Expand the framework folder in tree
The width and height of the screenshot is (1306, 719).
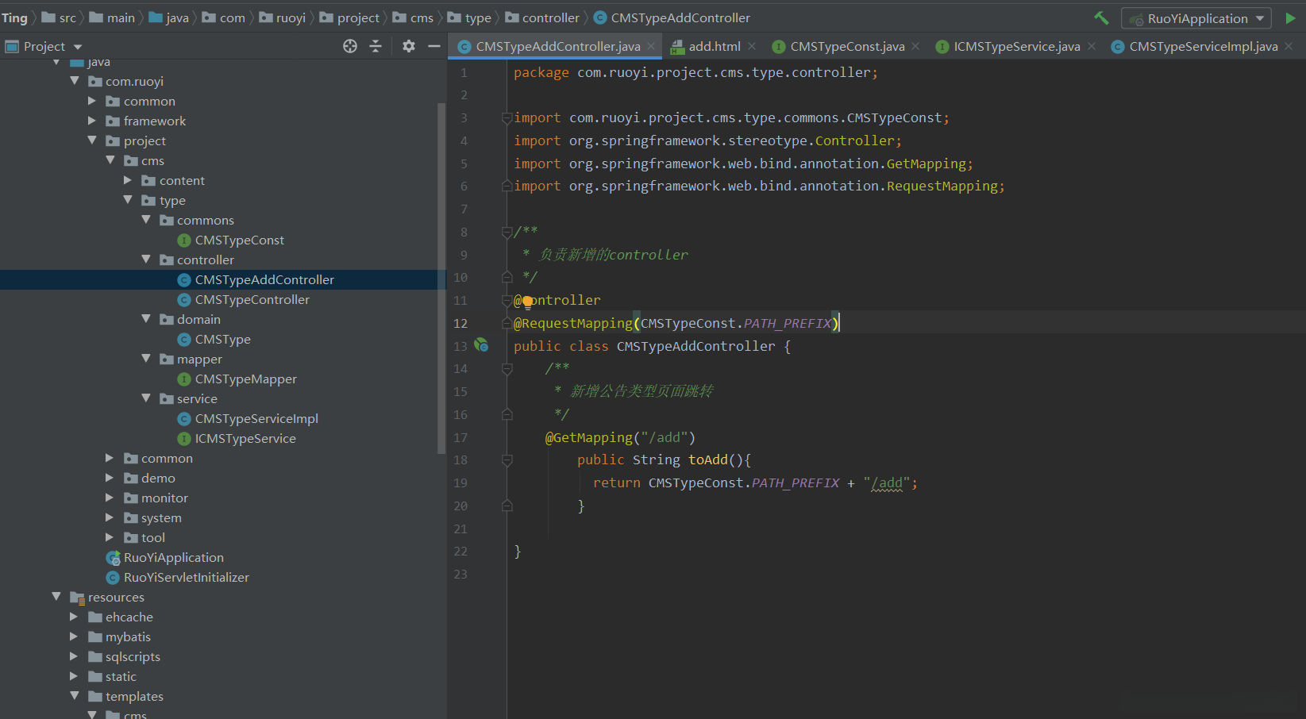[91, 121]
